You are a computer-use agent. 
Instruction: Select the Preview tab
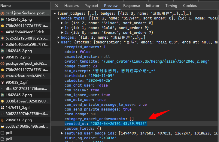pos(111,6)
